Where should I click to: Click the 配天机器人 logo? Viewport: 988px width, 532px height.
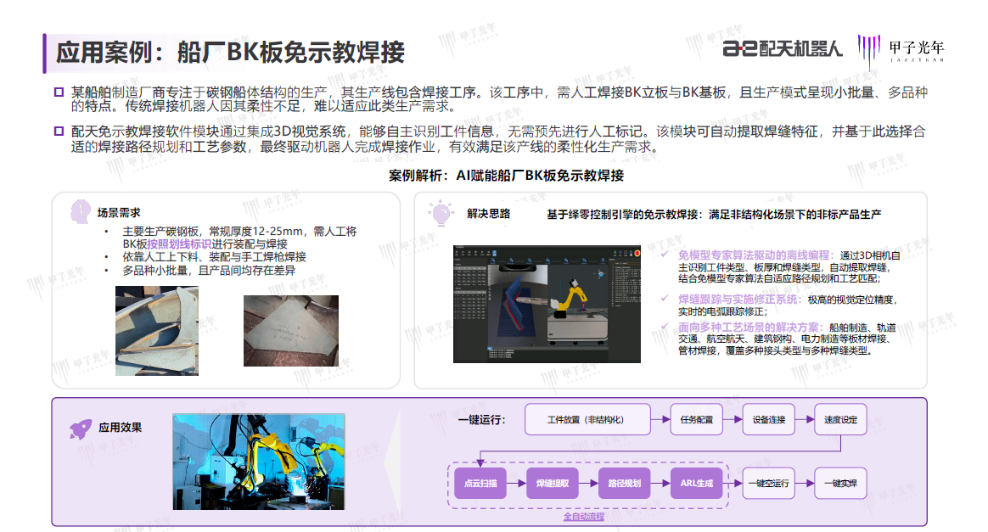782,48
